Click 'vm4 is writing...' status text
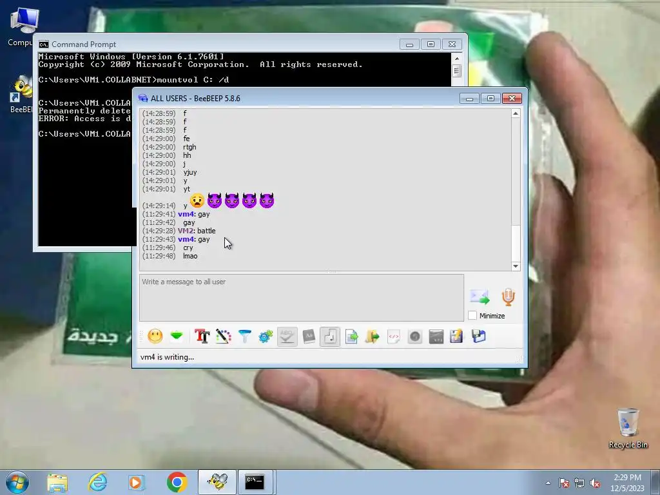The image size is (660, 495). pos(167,357)
